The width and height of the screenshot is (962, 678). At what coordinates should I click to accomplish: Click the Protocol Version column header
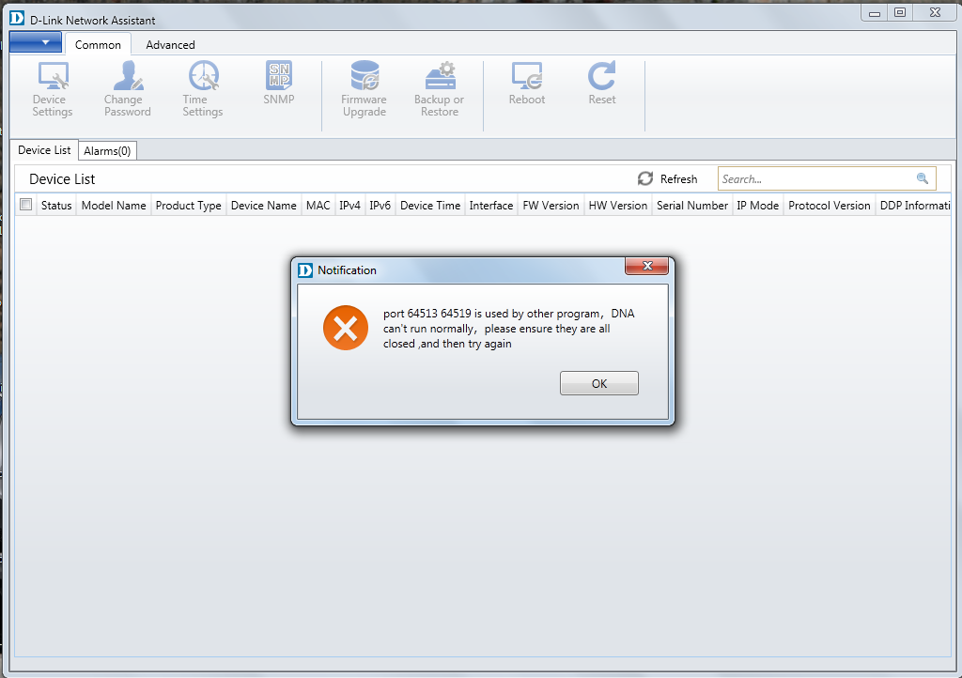[830, 206]
